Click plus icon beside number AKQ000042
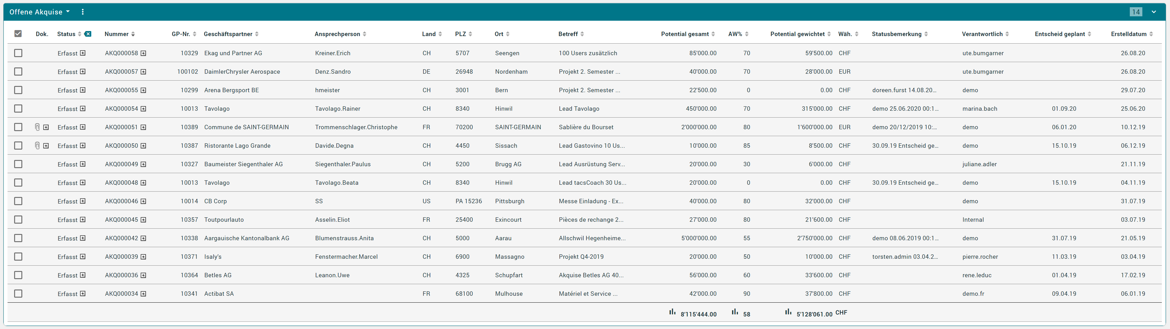Screen dimensions: 1170x329 coord(144,238)
